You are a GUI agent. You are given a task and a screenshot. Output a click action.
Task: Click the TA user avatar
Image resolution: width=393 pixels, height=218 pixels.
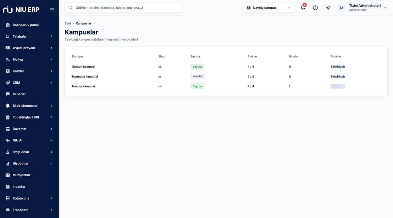[341, 8]
